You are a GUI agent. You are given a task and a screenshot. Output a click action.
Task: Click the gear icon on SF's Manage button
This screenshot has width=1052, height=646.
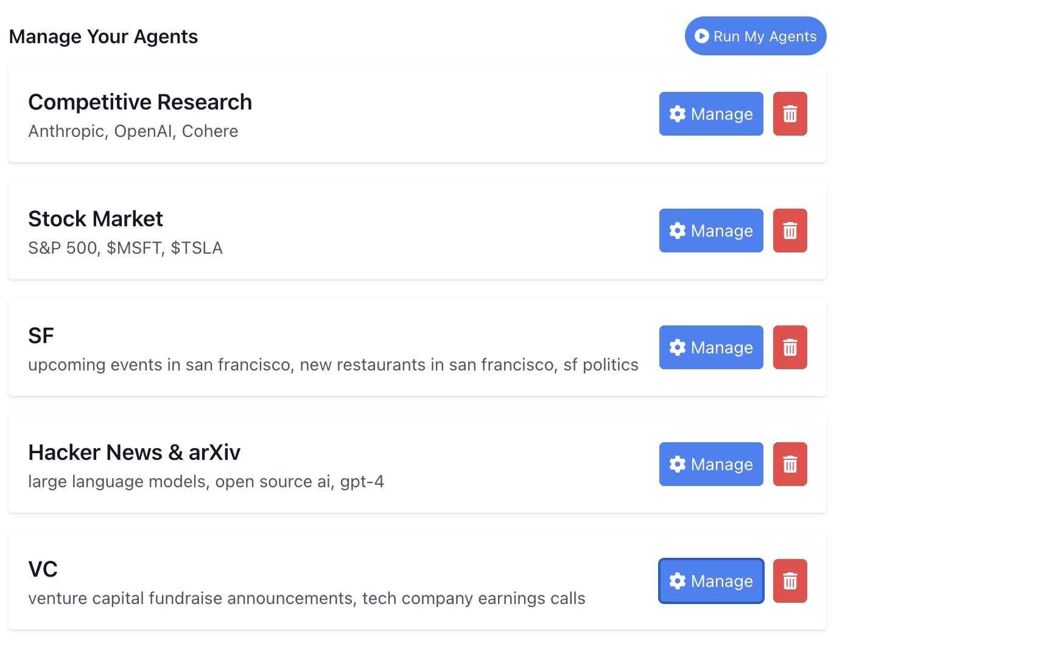click(678, 347)
